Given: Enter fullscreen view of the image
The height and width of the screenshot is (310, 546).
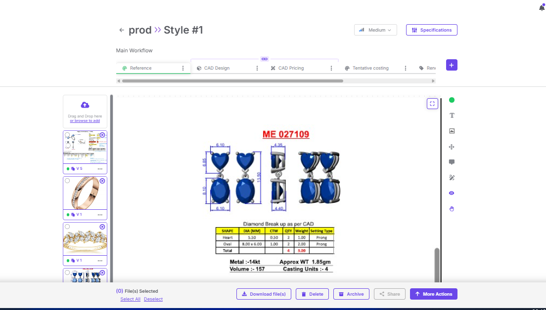Looking at the screenshot, I should pyautogui.click(x=432, y=104).
